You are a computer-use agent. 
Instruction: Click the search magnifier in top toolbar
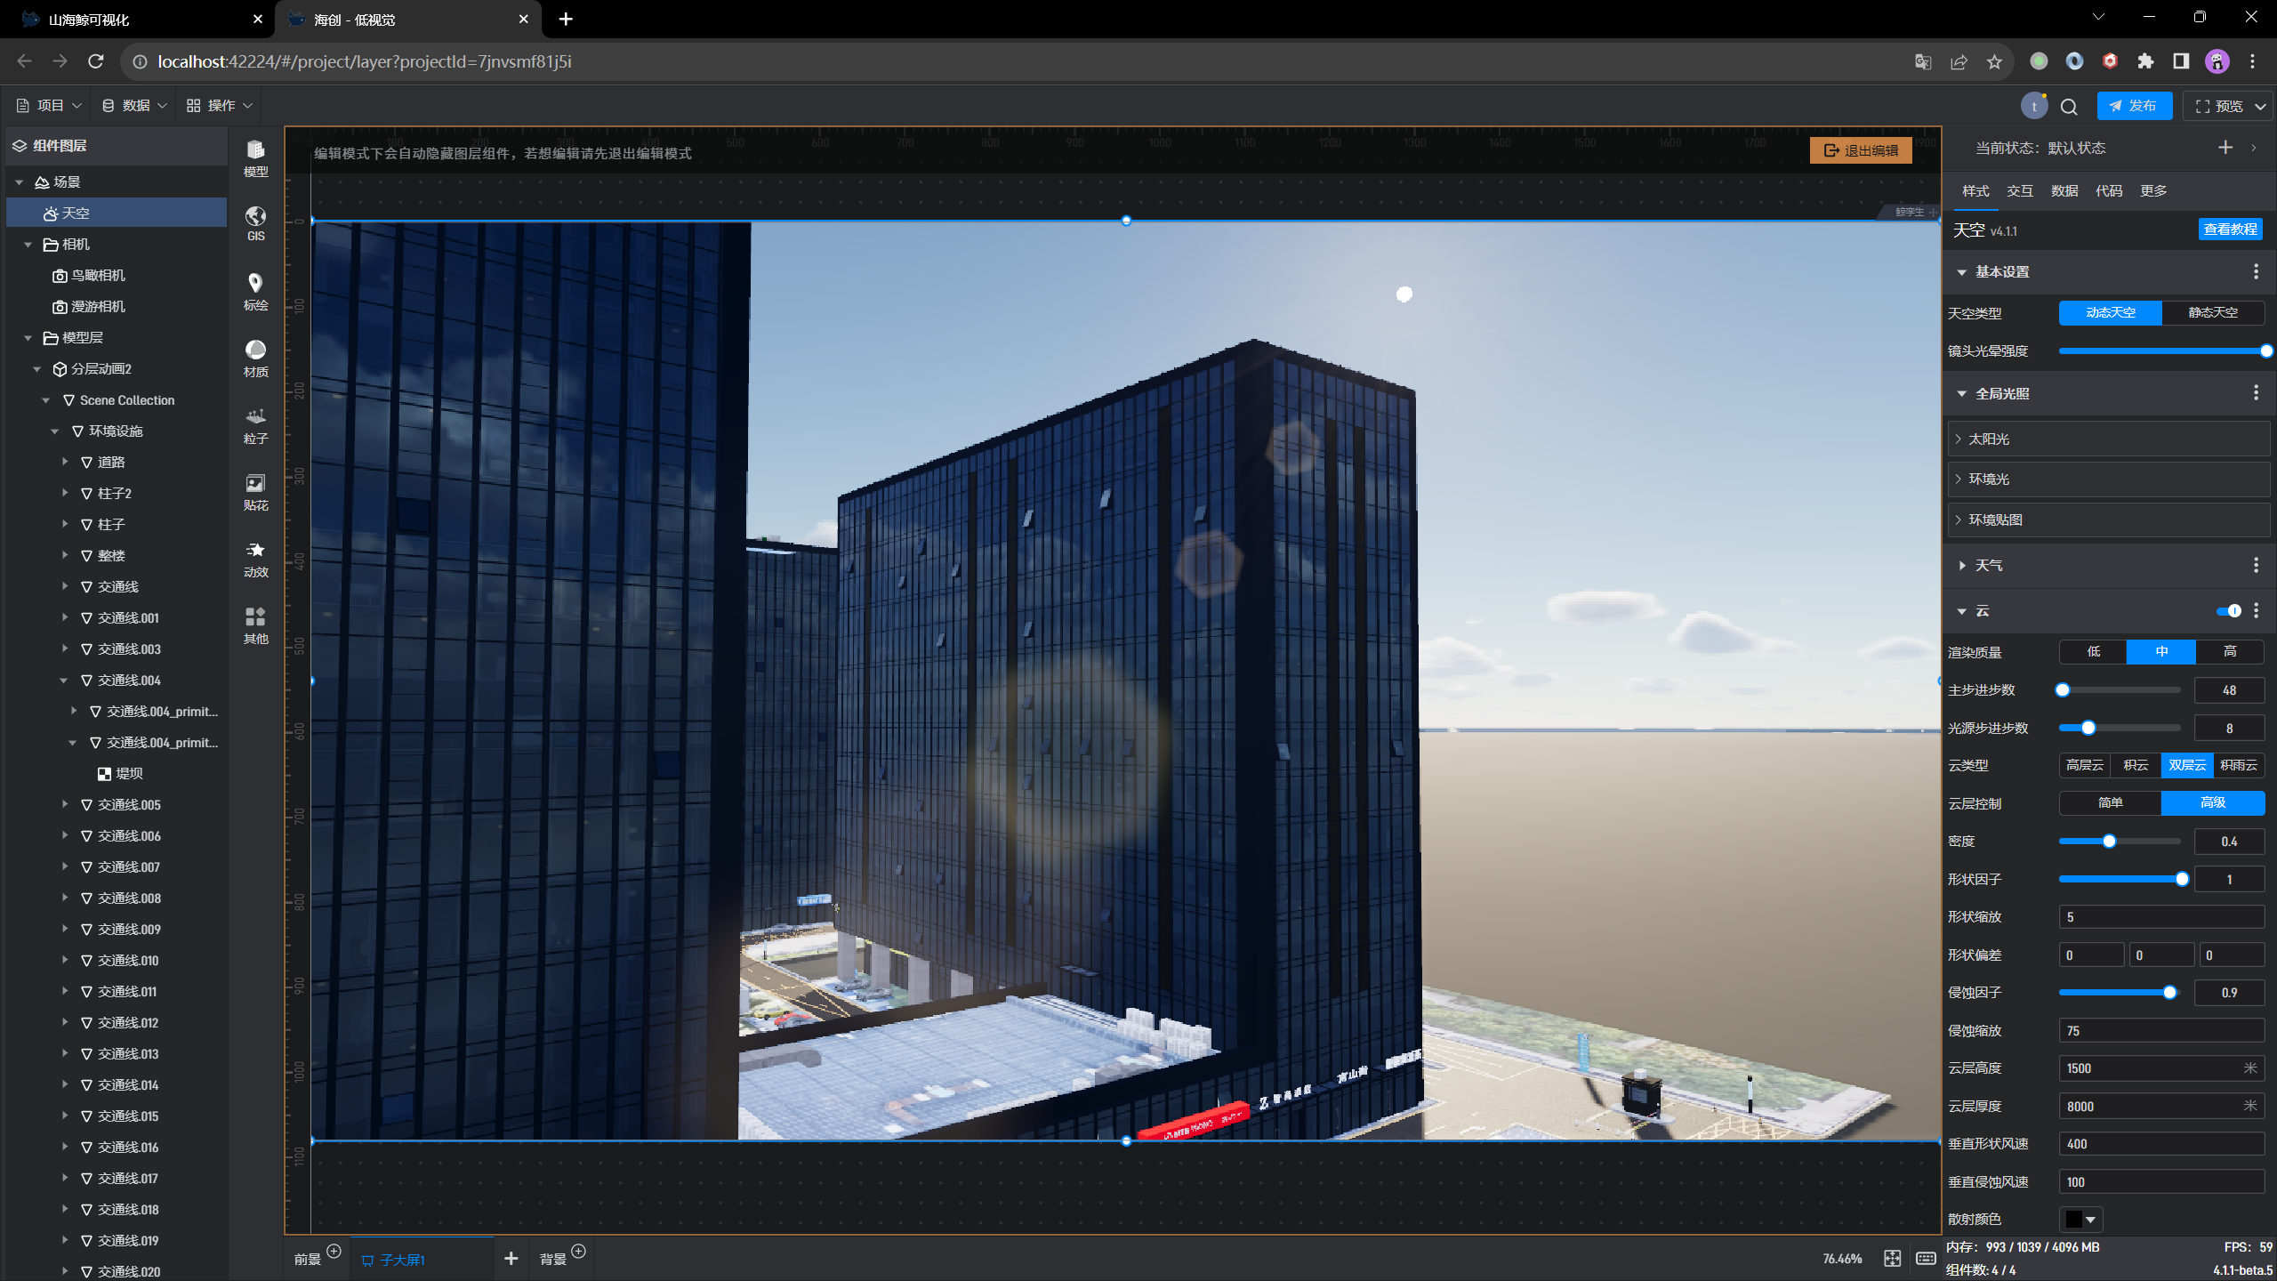pos(2069,107)
